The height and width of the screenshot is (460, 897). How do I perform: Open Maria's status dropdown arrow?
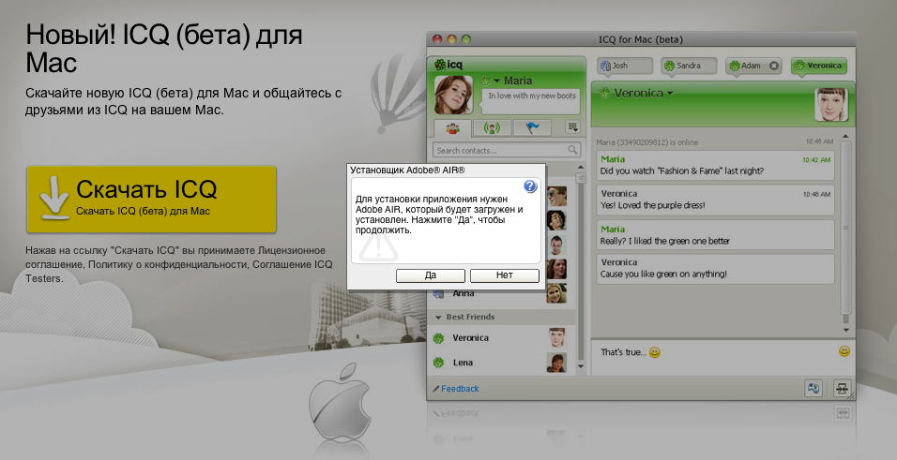pyautogui.click(x=496, y=81)
